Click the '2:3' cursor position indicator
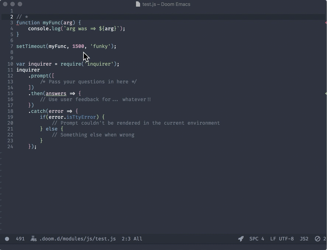 pos(126,239)
